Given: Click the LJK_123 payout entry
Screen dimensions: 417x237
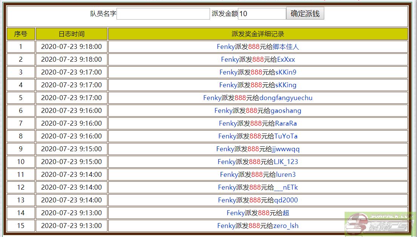Looking at the screenshot, I should pyautogui.click(x=258, y=162).
